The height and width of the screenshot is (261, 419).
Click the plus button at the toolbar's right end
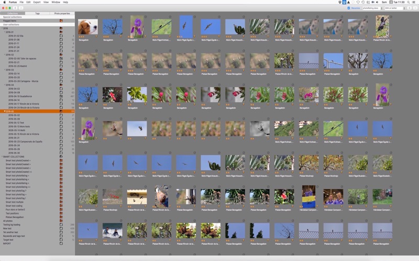[410, 8]
